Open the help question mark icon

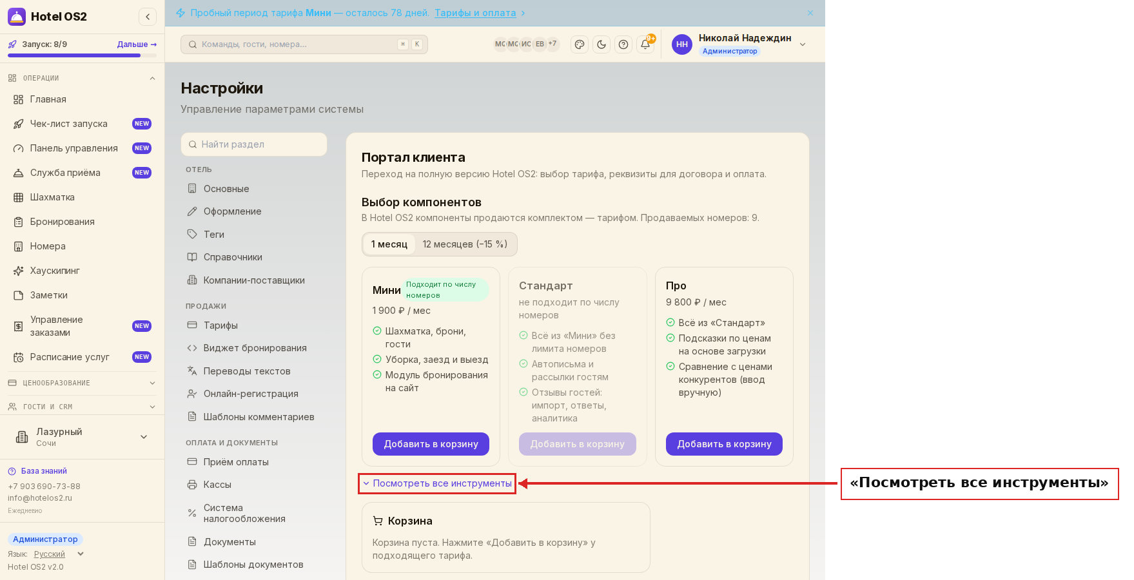click(x=623, y=44)
